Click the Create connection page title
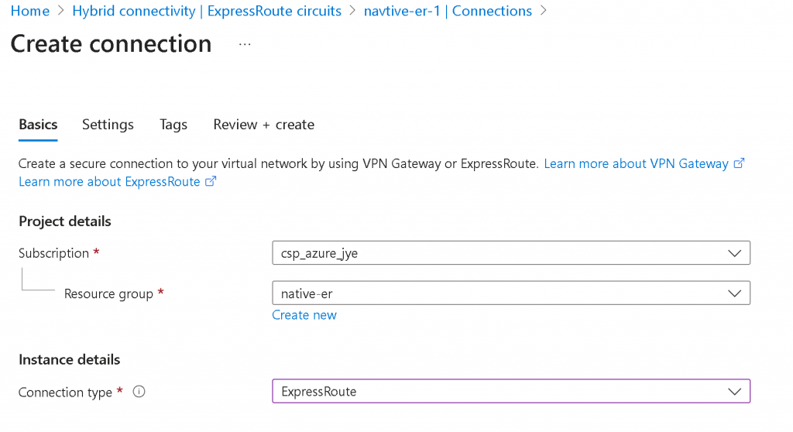This screenshot has width=793, height=432. pyautogui.click(x=111, y=44)
